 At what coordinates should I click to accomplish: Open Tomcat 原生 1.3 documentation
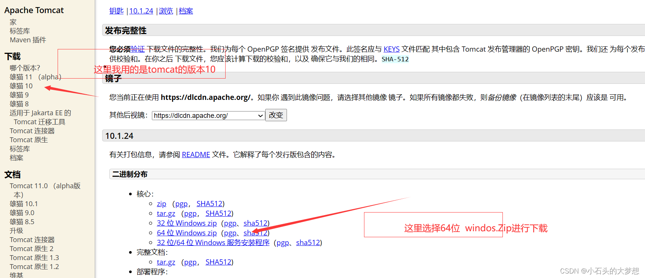[34, 258]
